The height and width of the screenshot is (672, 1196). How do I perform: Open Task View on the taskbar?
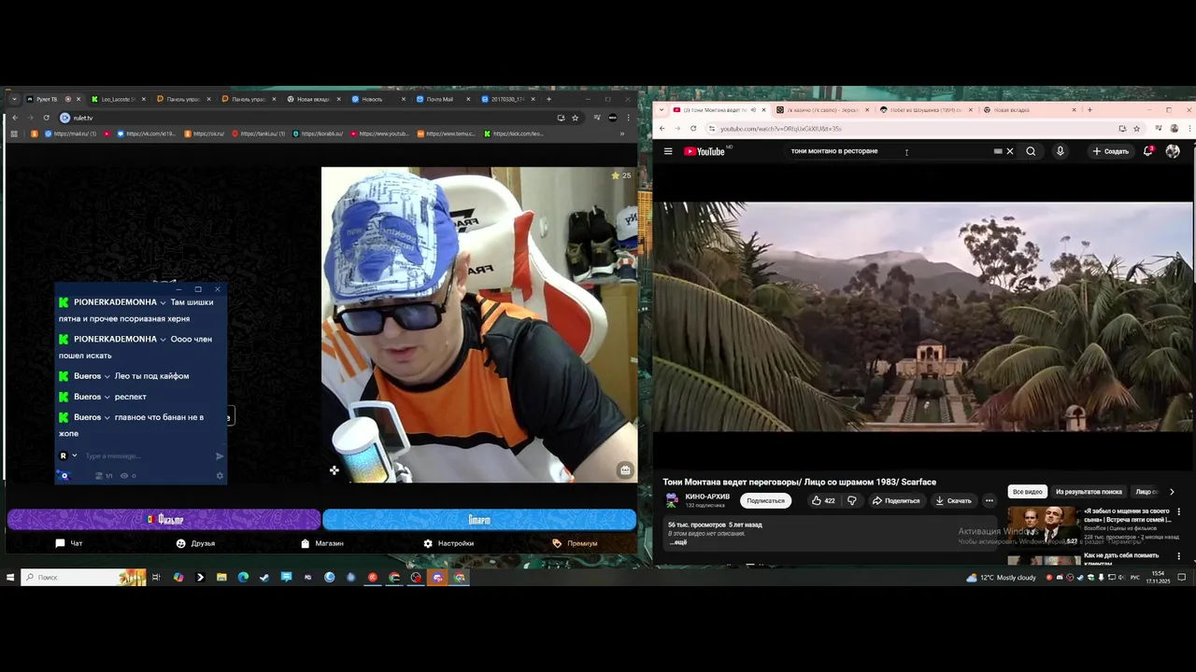(x=156, y=578)
